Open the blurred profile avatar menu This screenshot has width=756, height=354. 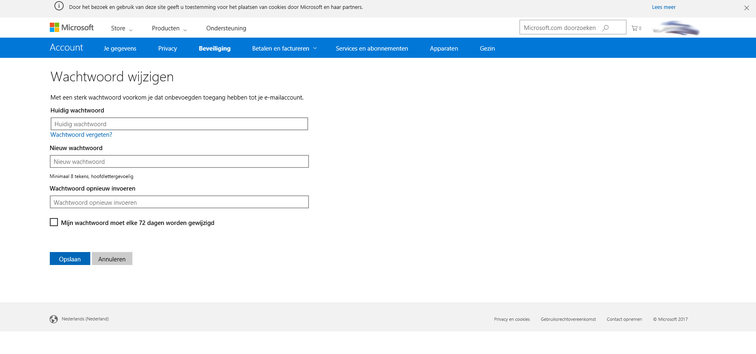676,28
